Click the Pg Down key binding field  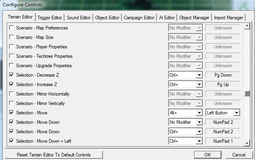tap(223, 75)
